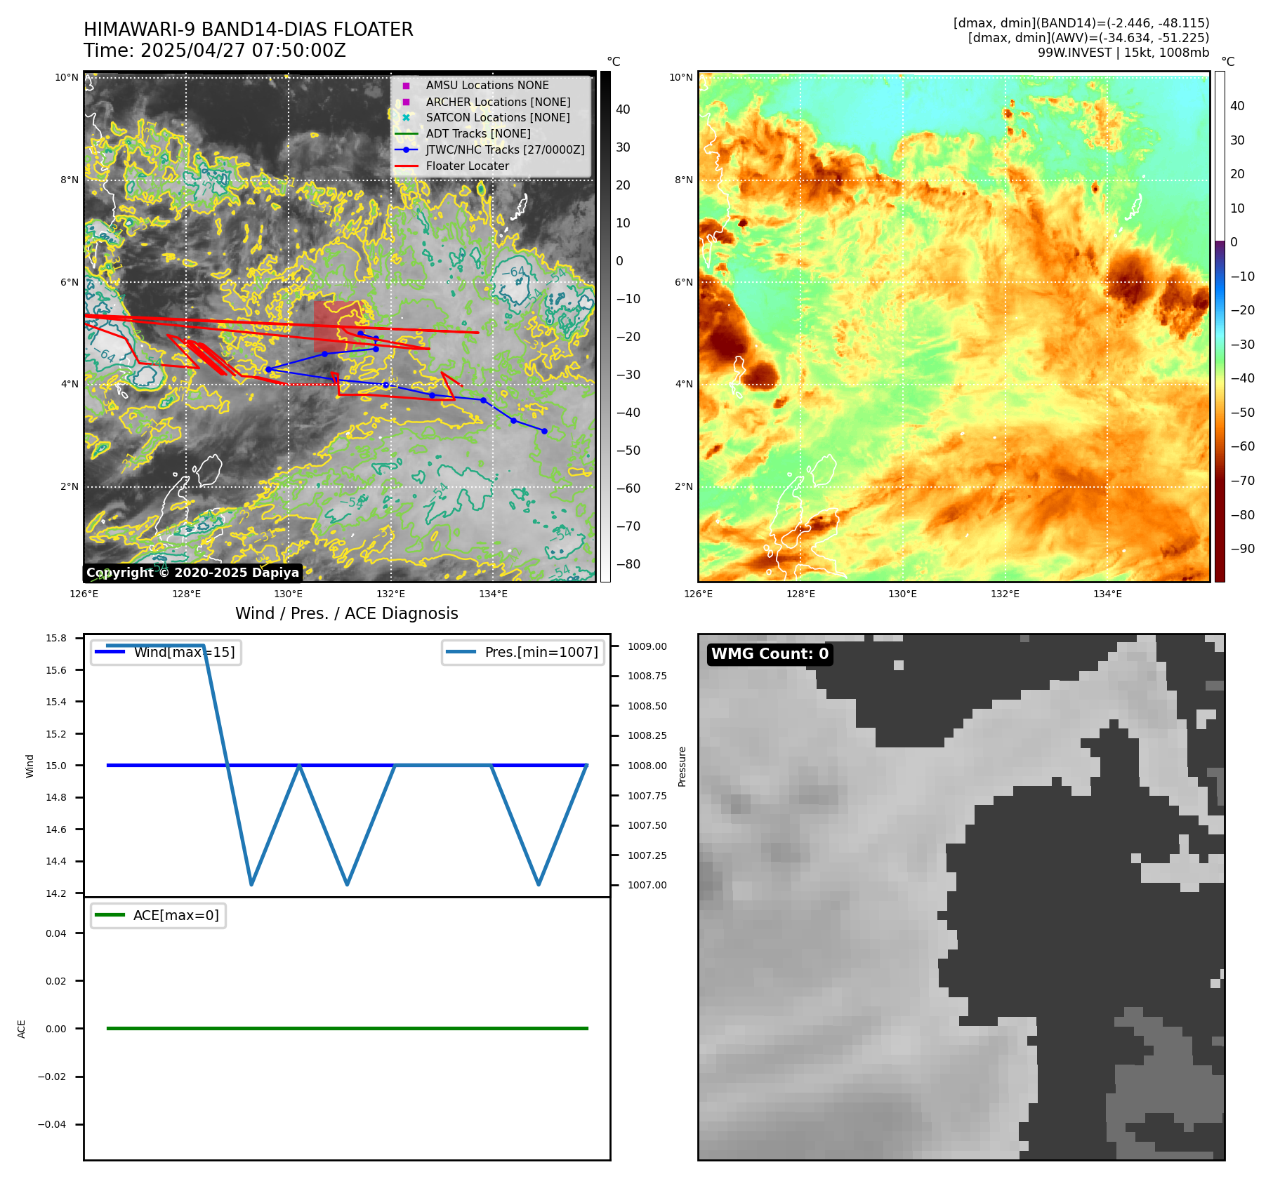Click the WMG Count: 0 label
The image size is (1273, 1186).
pyautogui.click(x=770, y=654)
